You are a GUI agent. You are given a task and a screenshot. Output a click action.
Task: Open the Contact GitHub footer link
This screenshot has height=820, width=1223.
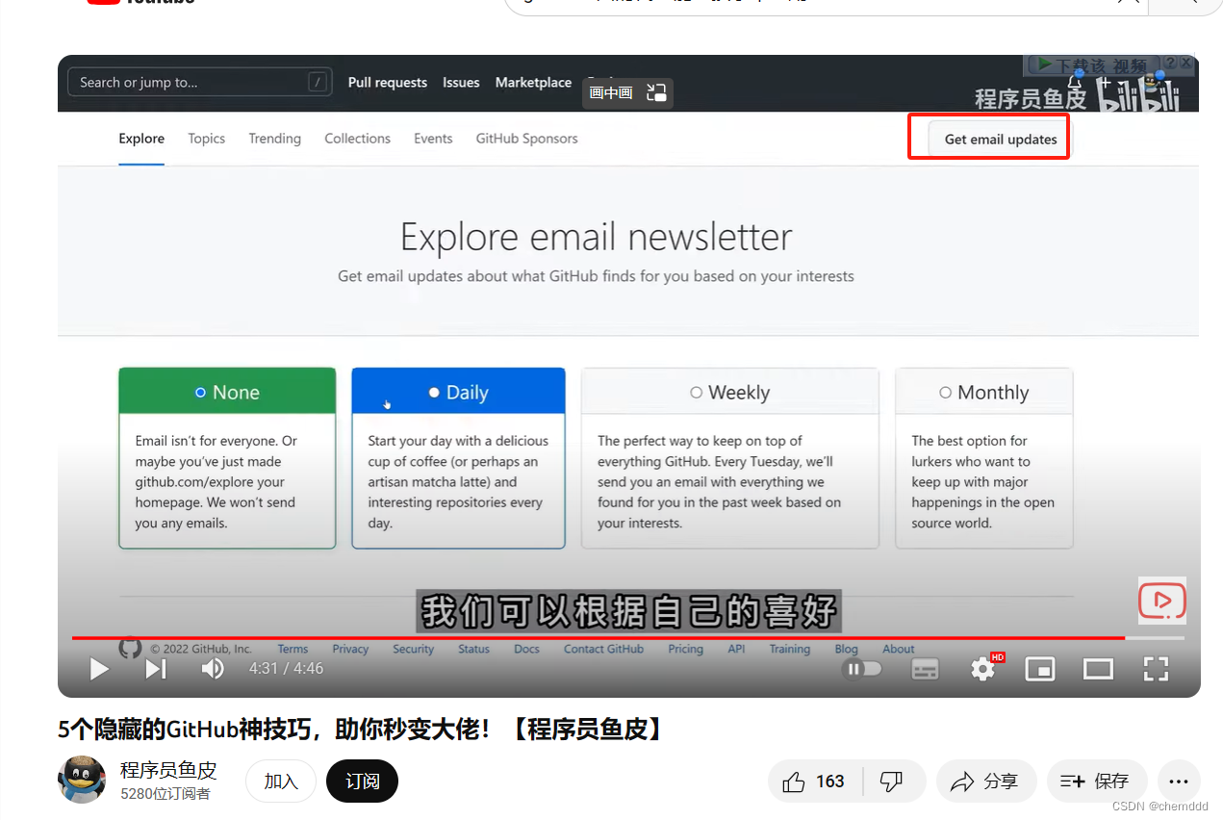pos(603,649)
